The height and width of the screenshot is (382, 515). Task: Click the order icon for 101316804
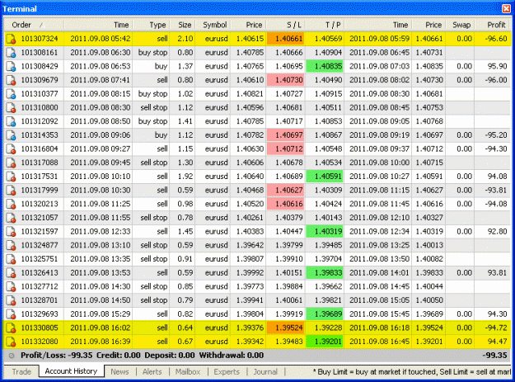point(11,149)
